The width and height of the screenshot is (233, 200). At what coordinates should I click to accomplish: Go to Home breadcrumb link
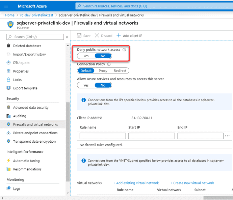pyautogui.click(x=10, y=15)
